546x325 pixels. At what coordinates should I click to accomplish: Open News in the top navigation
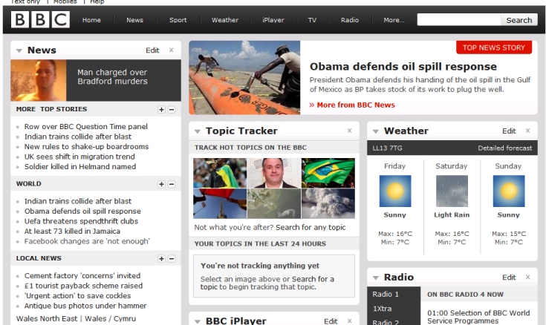point(134,20)
